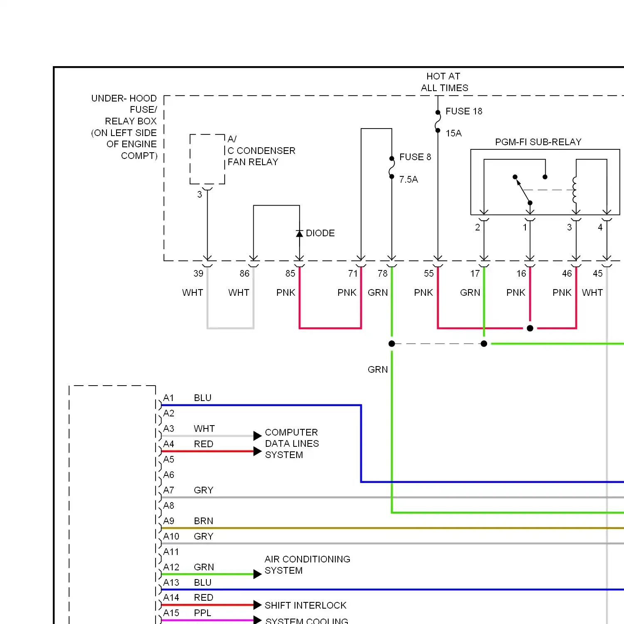The image size is (624, 624).
Task: Click the FUSE 18 label
Action: [x=464, y=111]
